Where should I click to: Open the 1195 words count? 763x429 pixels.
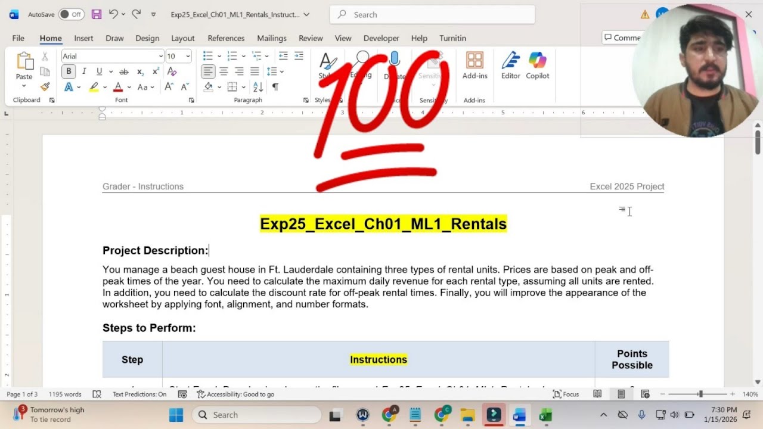[65, 394]
